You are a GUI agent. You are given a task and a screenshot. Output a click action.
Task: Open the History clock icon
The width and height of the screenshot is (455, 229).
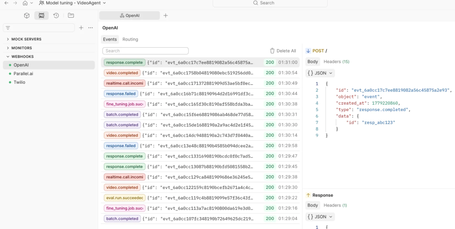pos(56,15)
